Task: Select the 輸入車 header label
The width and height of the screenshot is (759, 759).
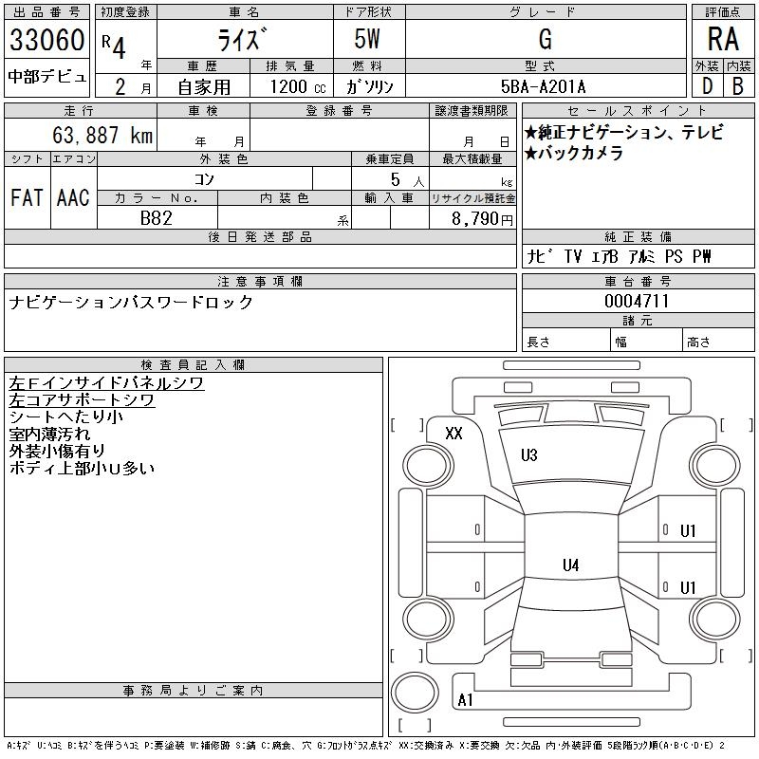Action: coord(390,198)
